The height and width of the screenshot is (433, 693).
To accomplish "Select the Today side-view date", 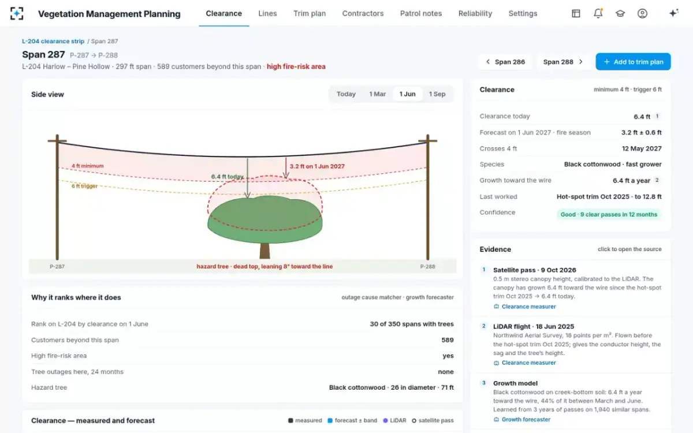I will [x=346, y=94].
